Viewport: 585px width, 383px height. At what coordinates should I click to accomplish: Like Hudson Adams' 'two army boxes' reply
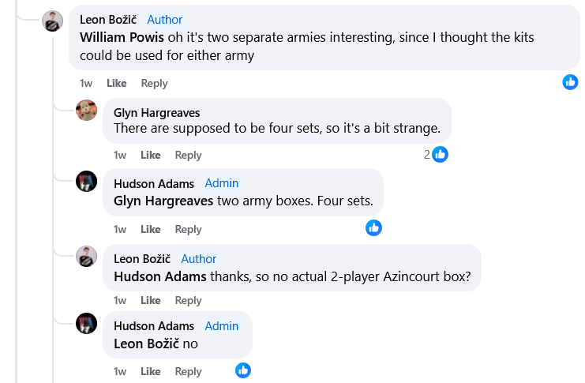click(x=150, y=229)
